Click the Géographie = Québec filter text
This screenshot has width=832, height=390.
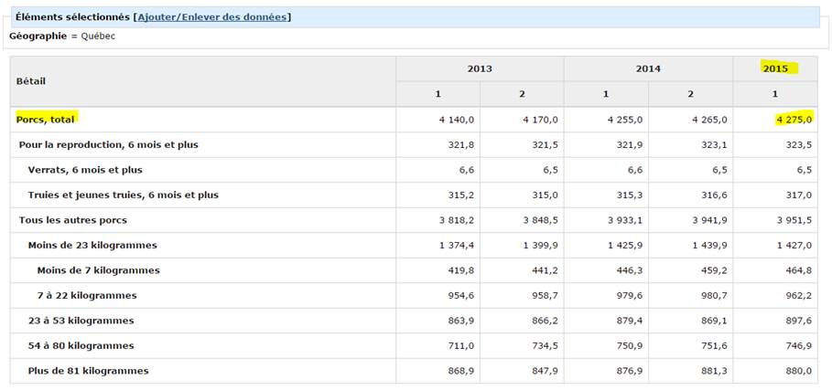[62, 36]
